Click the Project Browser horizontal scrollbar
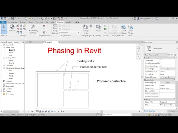 click(x=11, y=112)
